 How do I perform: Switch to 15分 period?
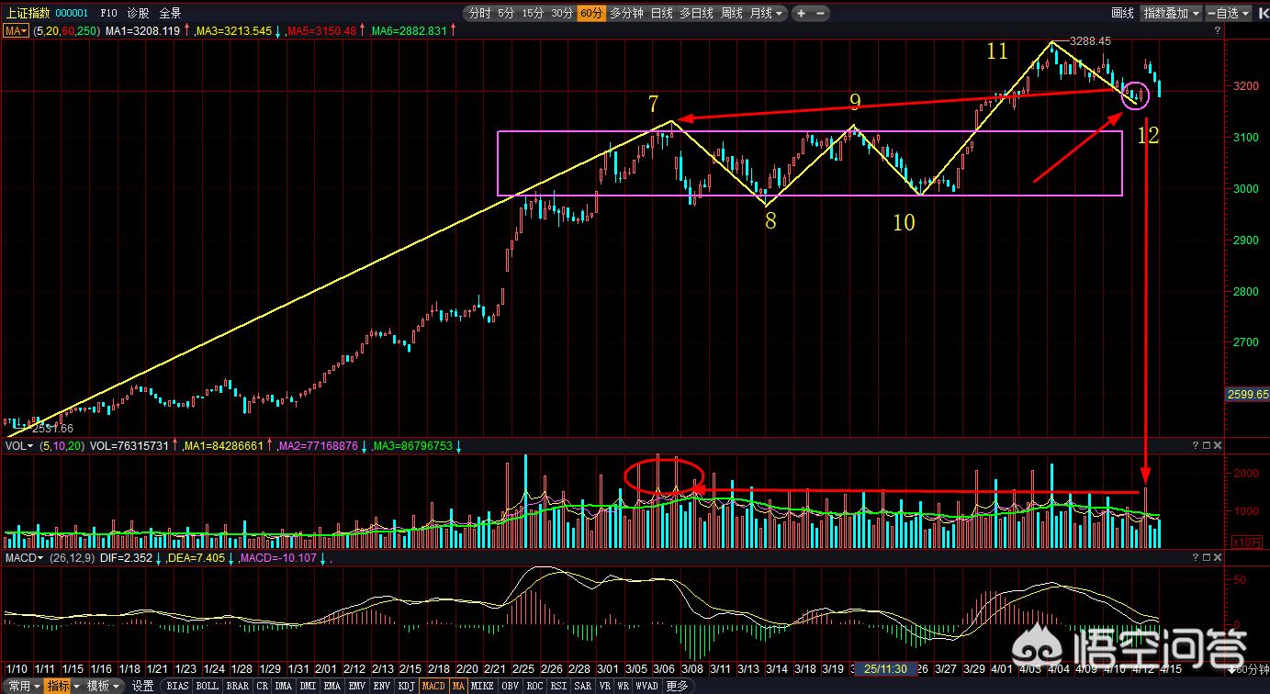pos(533,13)
